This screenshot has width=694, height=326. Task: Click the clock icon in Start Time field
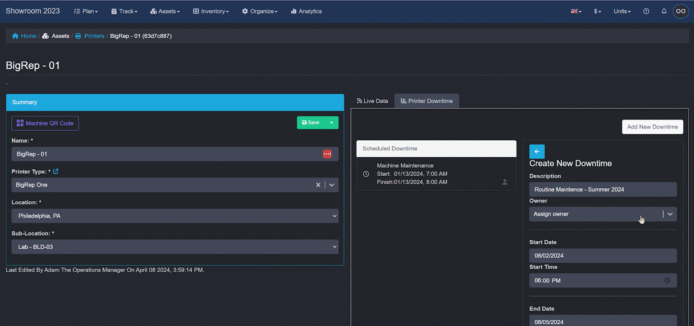coord(667,281)
